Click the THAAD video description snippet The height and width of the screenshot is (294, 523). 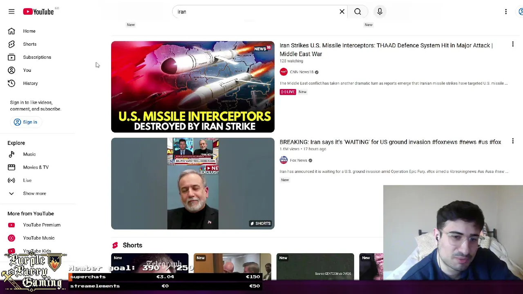(393, 83)
